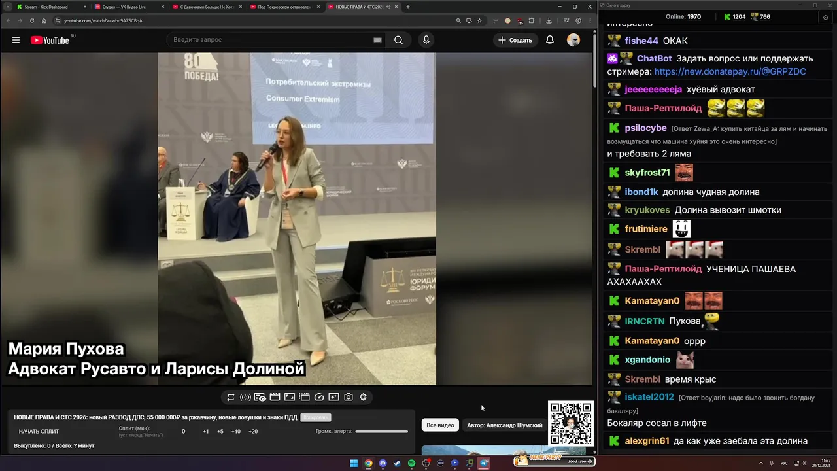Select the НОВЫЕ ПРАВА И СТС 2026 tab
Screen dimensions: 837x471
click(x=362, y=7)
